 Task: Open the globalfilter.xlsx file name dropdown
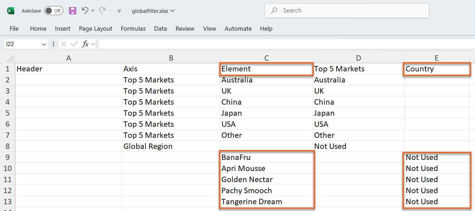tap(153, 11)
